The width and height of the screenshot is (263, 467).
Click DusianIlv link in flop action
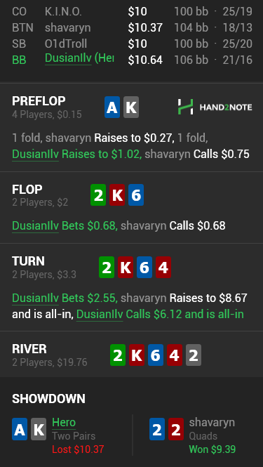(35, 225)
